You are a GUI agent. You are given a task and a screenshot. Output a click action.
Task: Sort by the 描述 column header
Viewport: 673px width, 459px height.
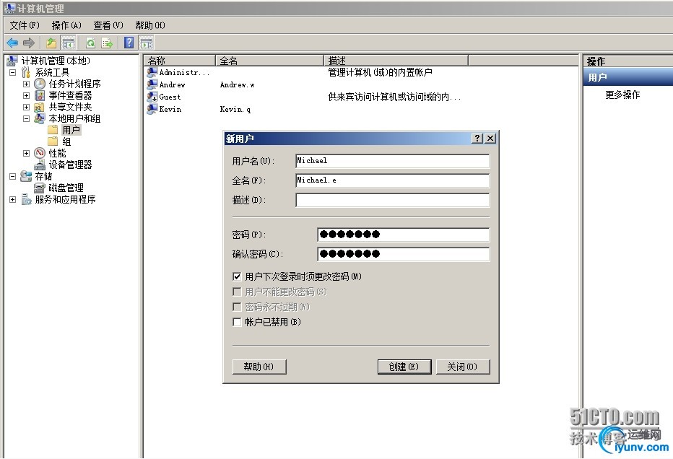pos(396,61)
